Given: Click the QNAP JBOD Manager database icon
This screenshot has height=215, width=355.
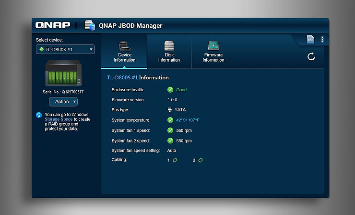Looking at the screenshot, I should 90,25.
